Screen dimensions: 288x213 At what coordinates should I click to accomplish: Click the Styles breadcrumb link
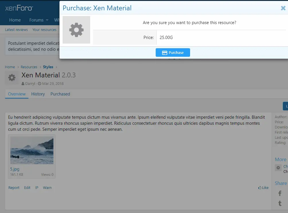click(48, 67)
